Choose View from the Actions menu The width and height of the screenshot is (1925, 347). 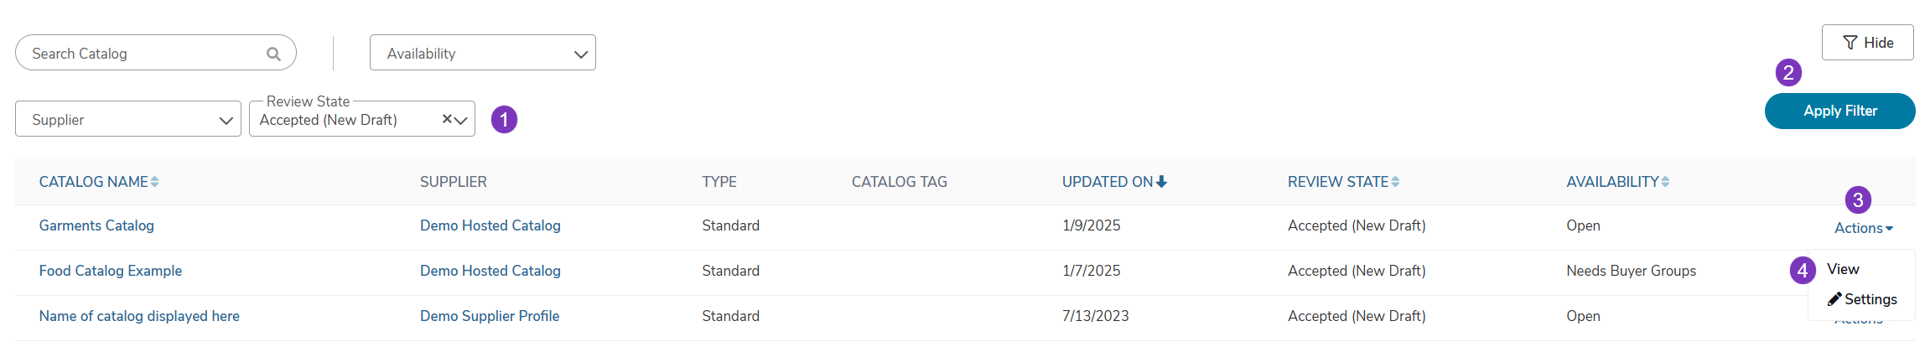click(x=1843, y=269)
